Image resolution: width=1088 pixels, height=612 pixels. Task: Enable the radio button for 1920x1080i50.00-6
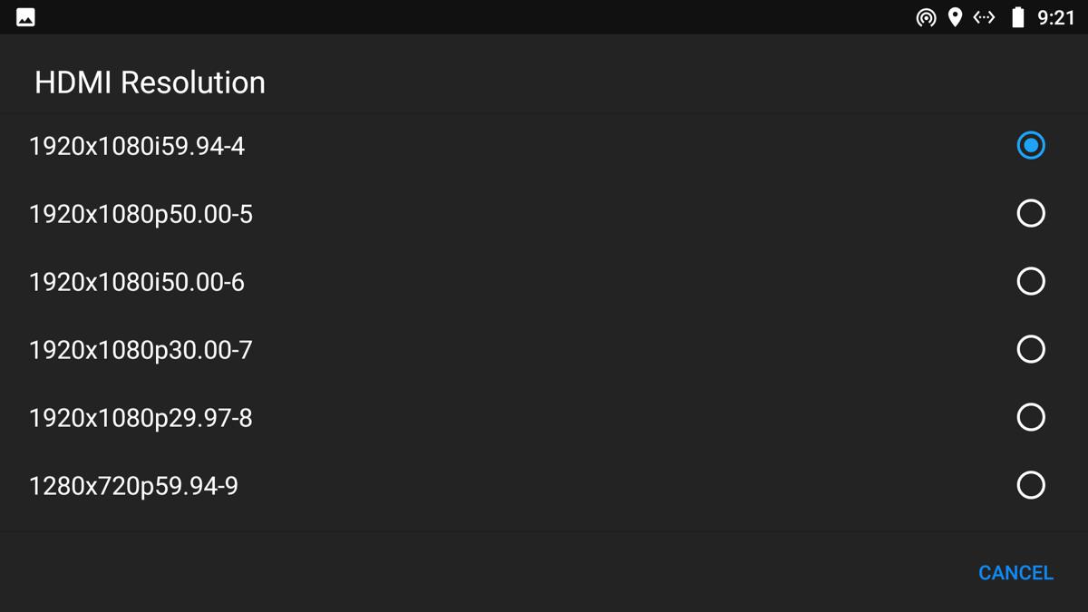[x=1031, y=281]
